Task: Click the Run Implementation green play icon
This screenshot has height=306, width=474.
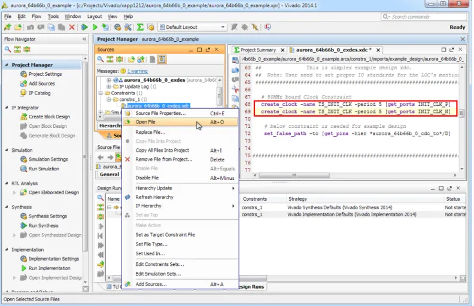Action: coord(95,27)
